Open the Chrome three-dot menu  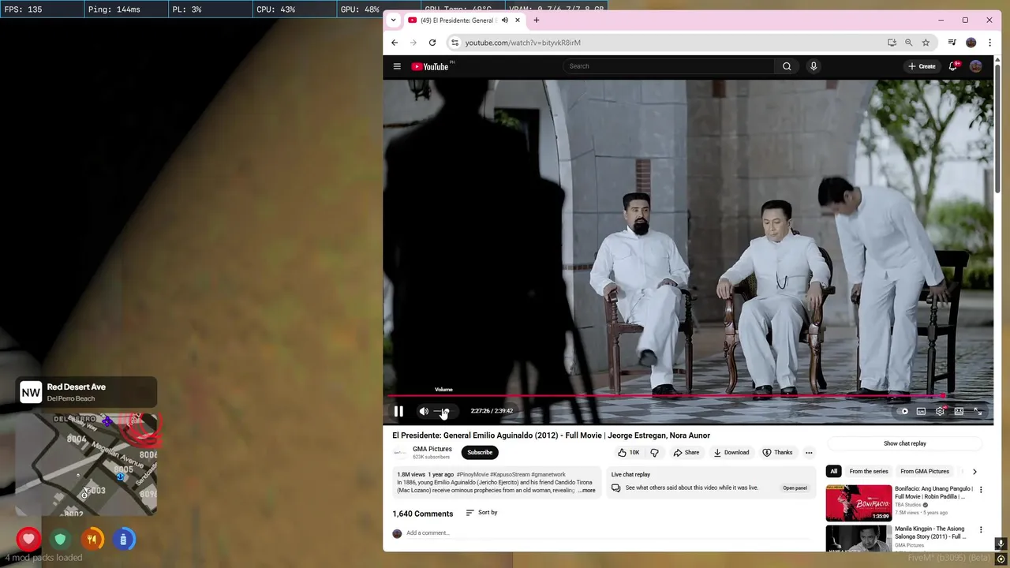tap(989, 43)
